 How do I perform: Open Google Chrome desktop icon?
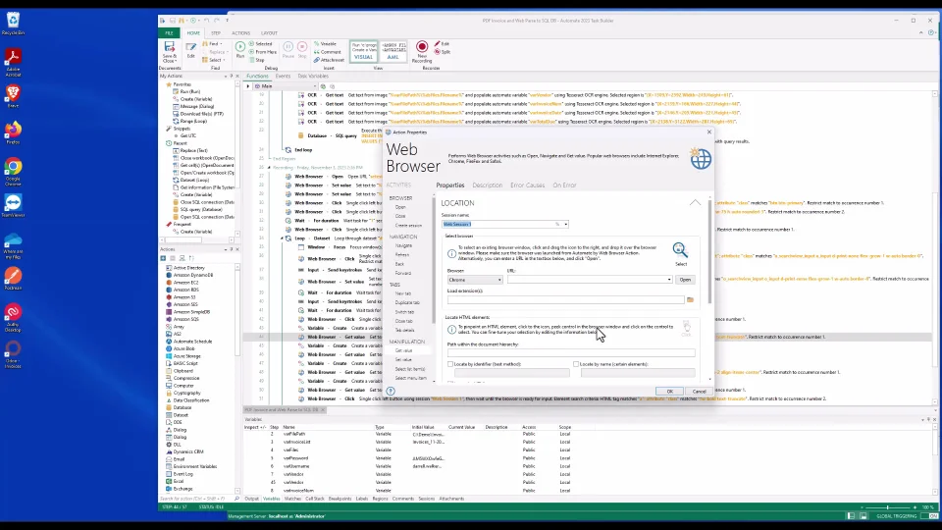pos(13,172)
